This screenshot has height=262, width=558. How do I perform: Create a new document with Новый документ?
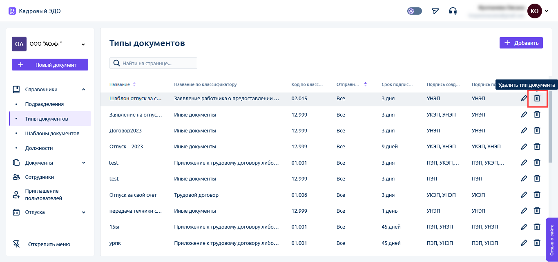pyautogui.click(x=50, y=65)
